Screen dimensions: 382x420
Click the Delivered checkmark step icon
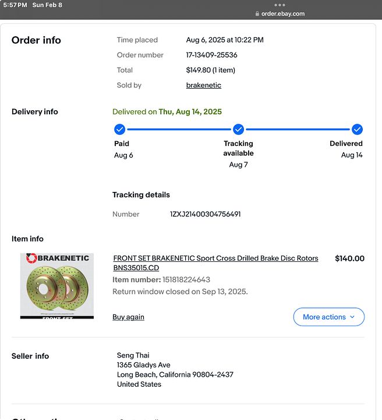pos(357,129)
